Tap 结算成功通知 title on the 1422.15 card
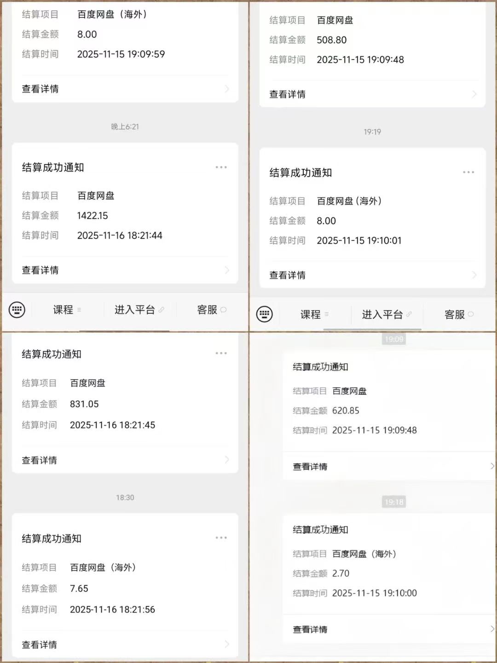497x663 pixels. pyautogui.click(x=53, y=167)
